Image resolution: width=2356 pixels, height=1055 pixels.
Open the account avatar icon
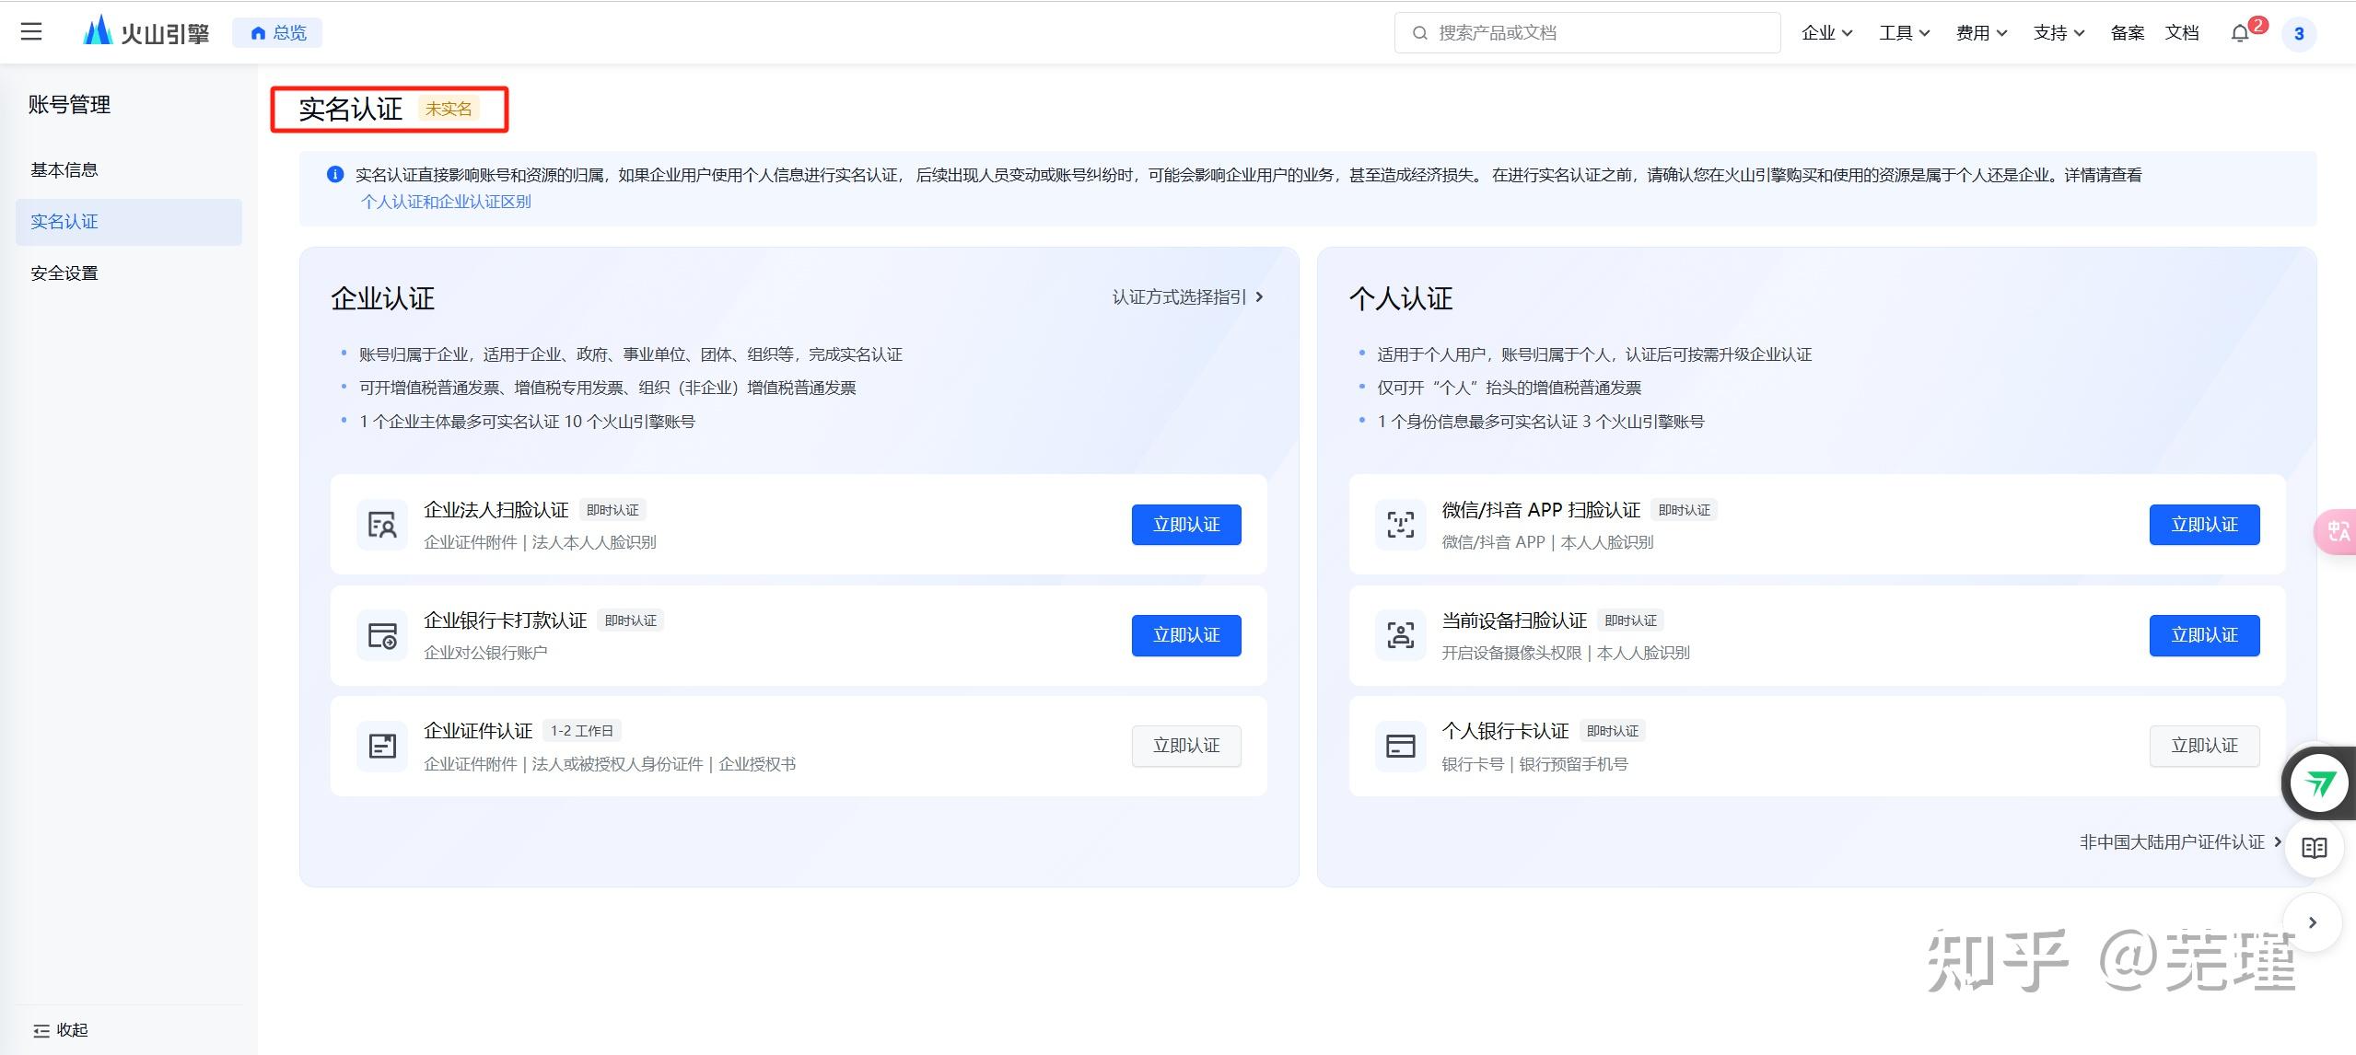click(2299, 33)
